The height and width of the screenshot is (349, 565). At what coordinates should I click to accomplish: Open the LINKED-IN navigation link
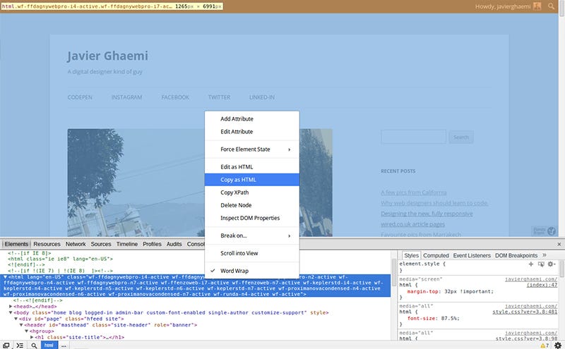coord(262,97)
